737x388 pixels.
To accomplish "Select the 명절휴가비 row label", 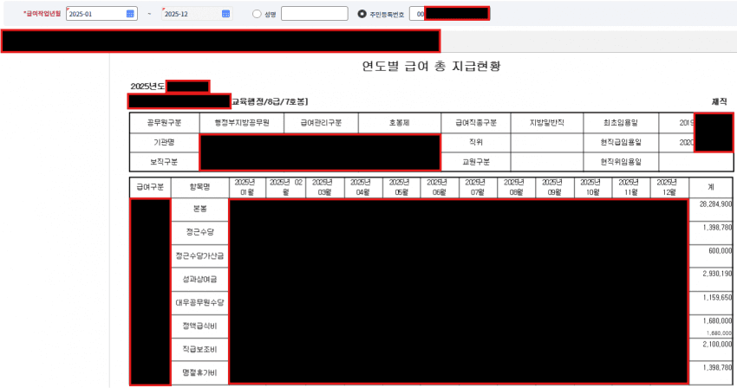I will (199, 373).
